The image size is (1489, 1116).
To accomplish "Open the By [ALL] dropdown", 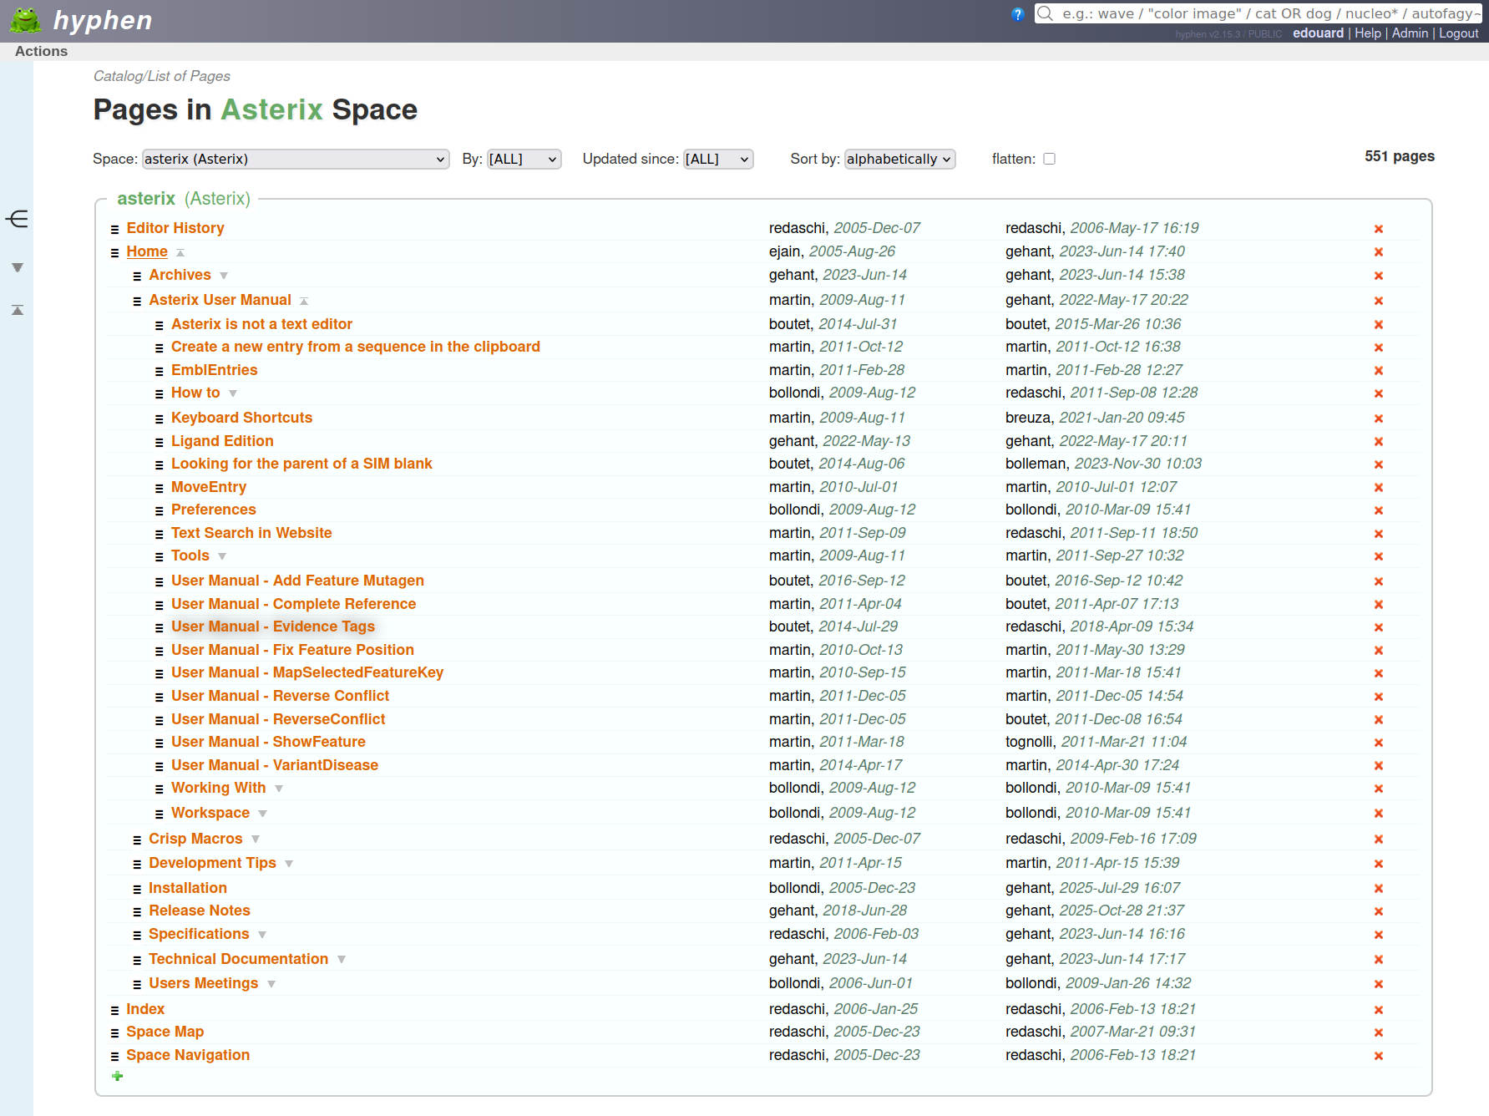I will pyautogui.click(x=524, y=159).
